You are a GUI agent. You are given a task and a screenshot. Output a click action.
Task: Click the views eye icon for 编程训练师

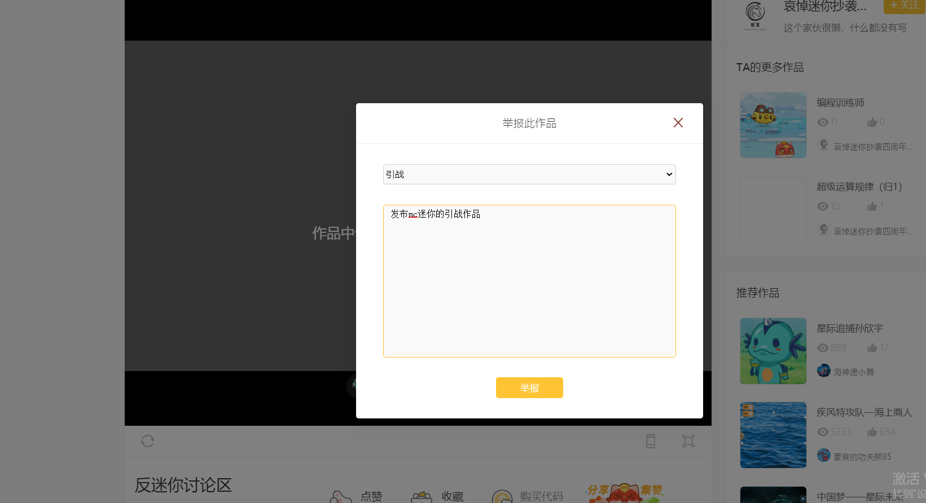[823, 122]
